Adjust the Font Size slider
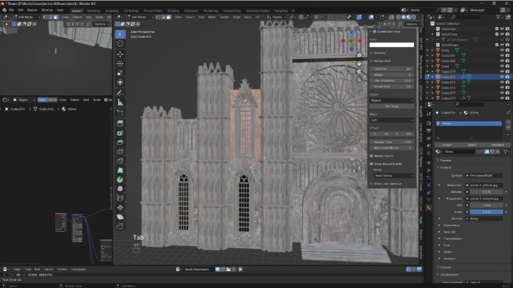The height and width of the screenshot is (288, 513). point(392,69)
